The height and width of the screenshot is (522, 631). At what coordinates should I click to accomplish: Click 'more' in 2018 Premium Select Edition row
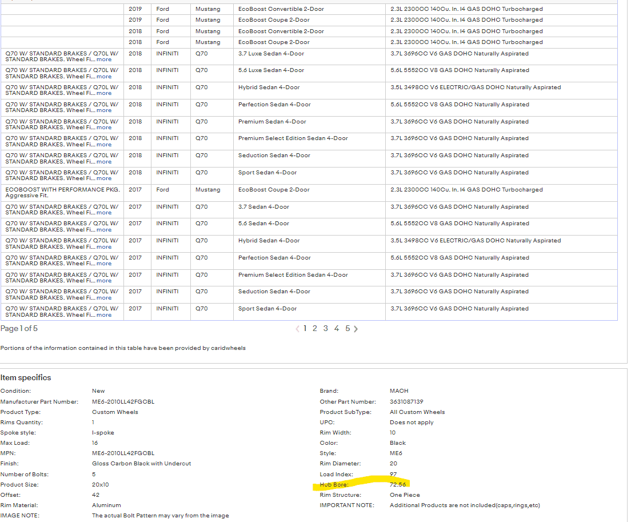tap(104, 145)
